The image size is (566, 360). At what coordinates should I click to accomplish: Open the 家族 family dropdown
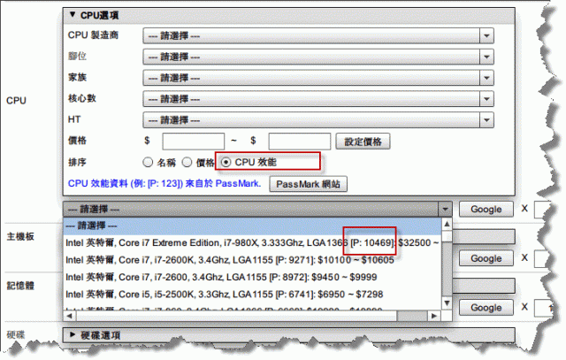tap(318, 78)
